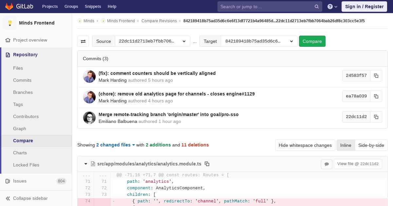Toggle Hide whitespace changes

pos(305,145)
